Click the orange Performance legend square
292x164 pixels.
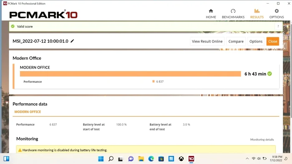coord(154,81)
